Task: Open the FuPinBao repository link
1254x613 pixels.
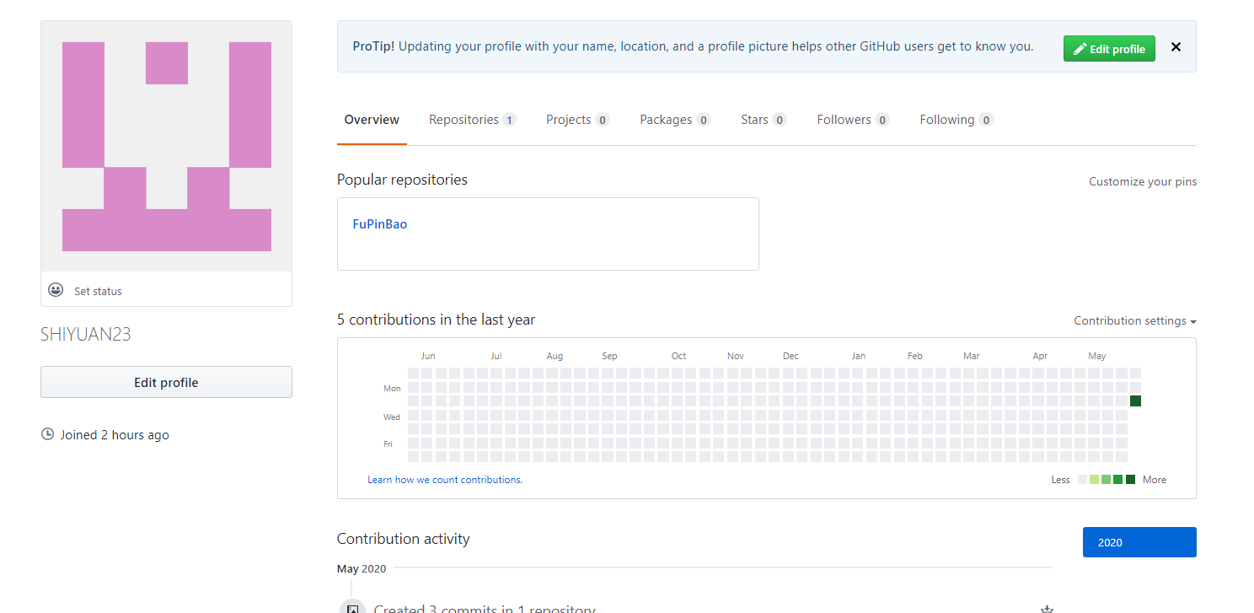Action: click(380, 224)
